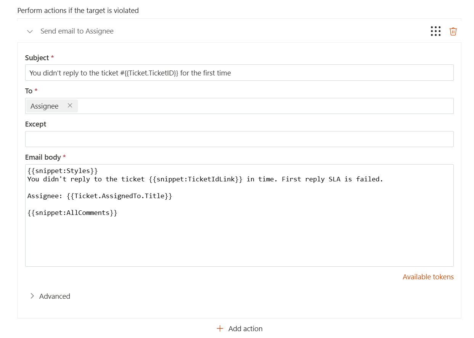Click the Email body label
The height and width of the screenshot is (338, 474).
click(43, 157)
